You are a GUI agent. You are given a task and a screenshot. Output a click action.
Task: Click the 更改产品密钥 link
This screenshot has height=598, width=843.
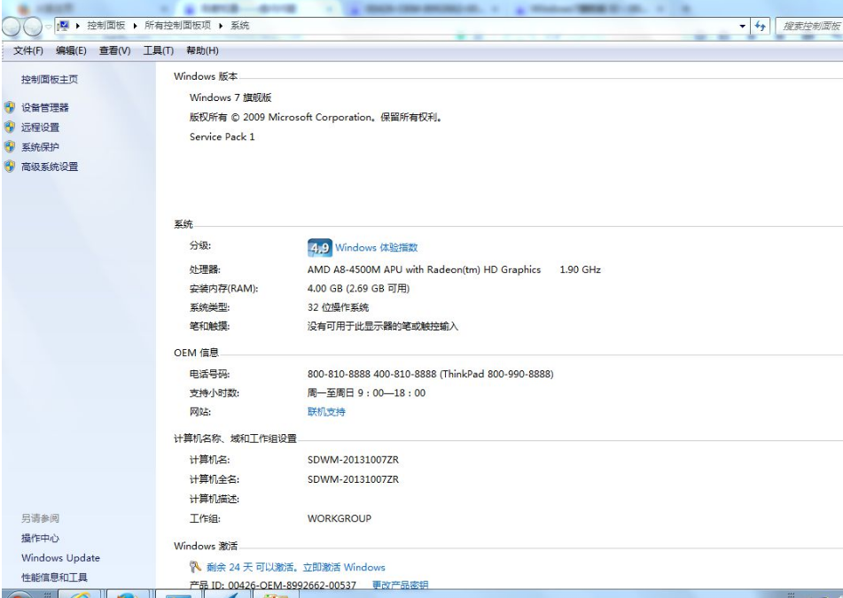(400, 586)
